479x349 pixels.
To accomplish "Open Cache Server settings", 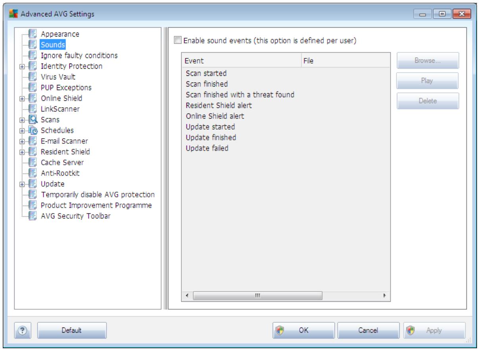I will point(62,162).
